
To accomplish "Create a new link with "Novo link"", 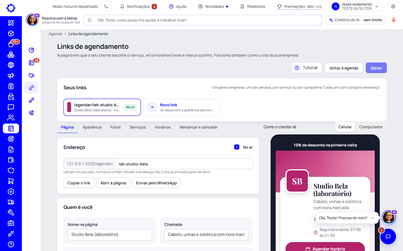I will tap(182, 107).
